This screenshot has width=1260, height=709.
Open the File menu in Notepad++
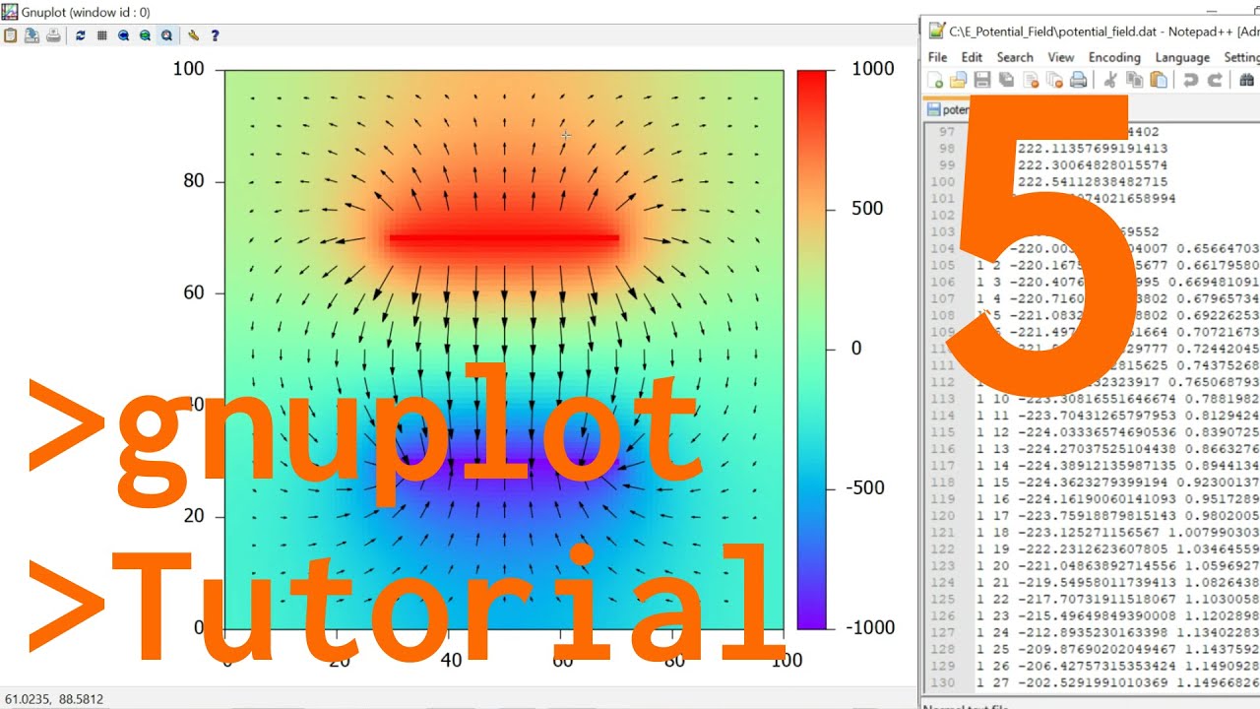click(x=937, y=57)
